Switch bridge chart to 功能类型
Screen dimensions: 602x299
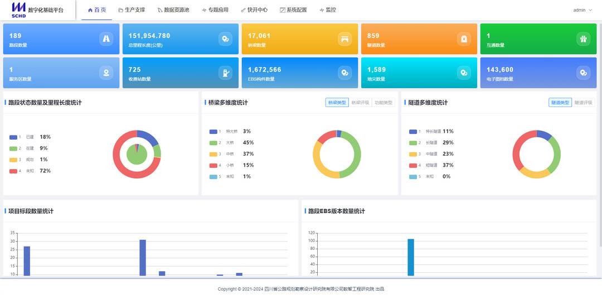(x=383, y=103)
